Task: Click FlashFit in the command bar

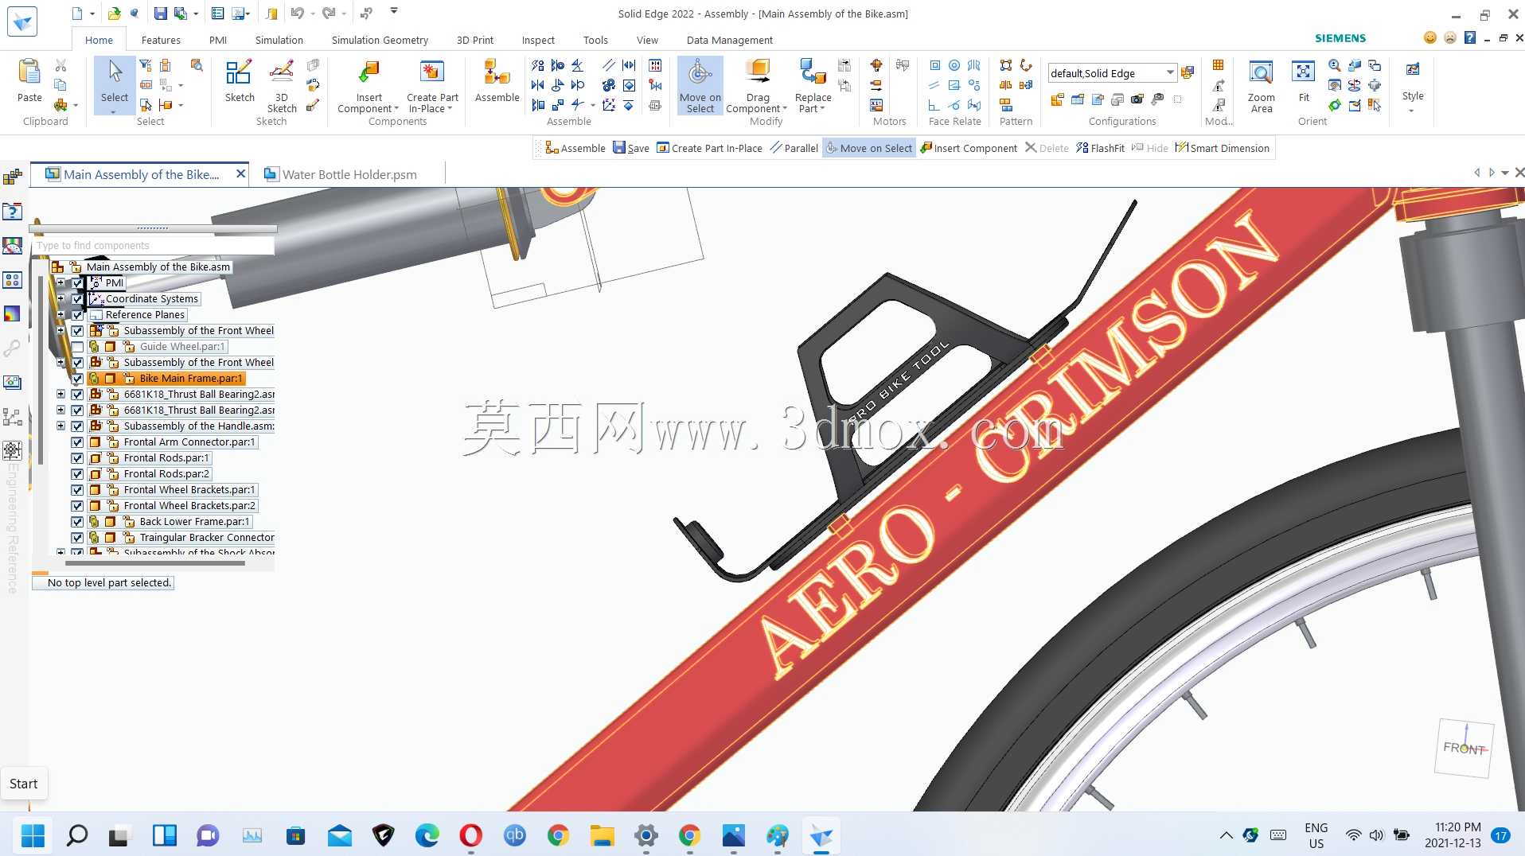Action: click(1100, 148)
